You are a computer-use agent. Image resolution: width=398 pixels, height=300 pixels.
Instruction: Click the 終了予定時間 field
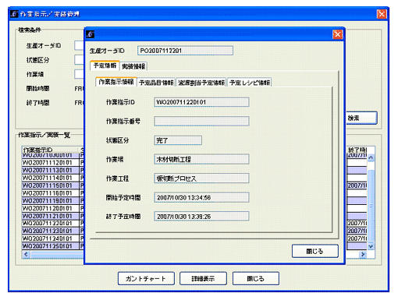point(201,217)
